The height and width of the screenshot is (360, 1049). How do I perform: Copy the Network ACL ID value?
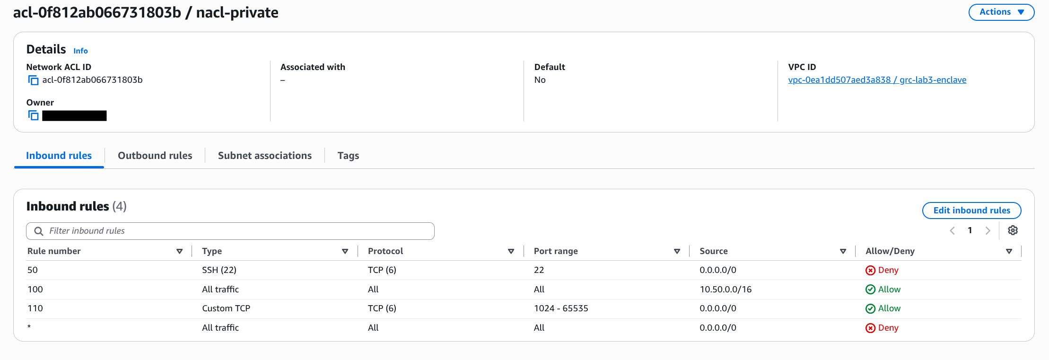33,80
